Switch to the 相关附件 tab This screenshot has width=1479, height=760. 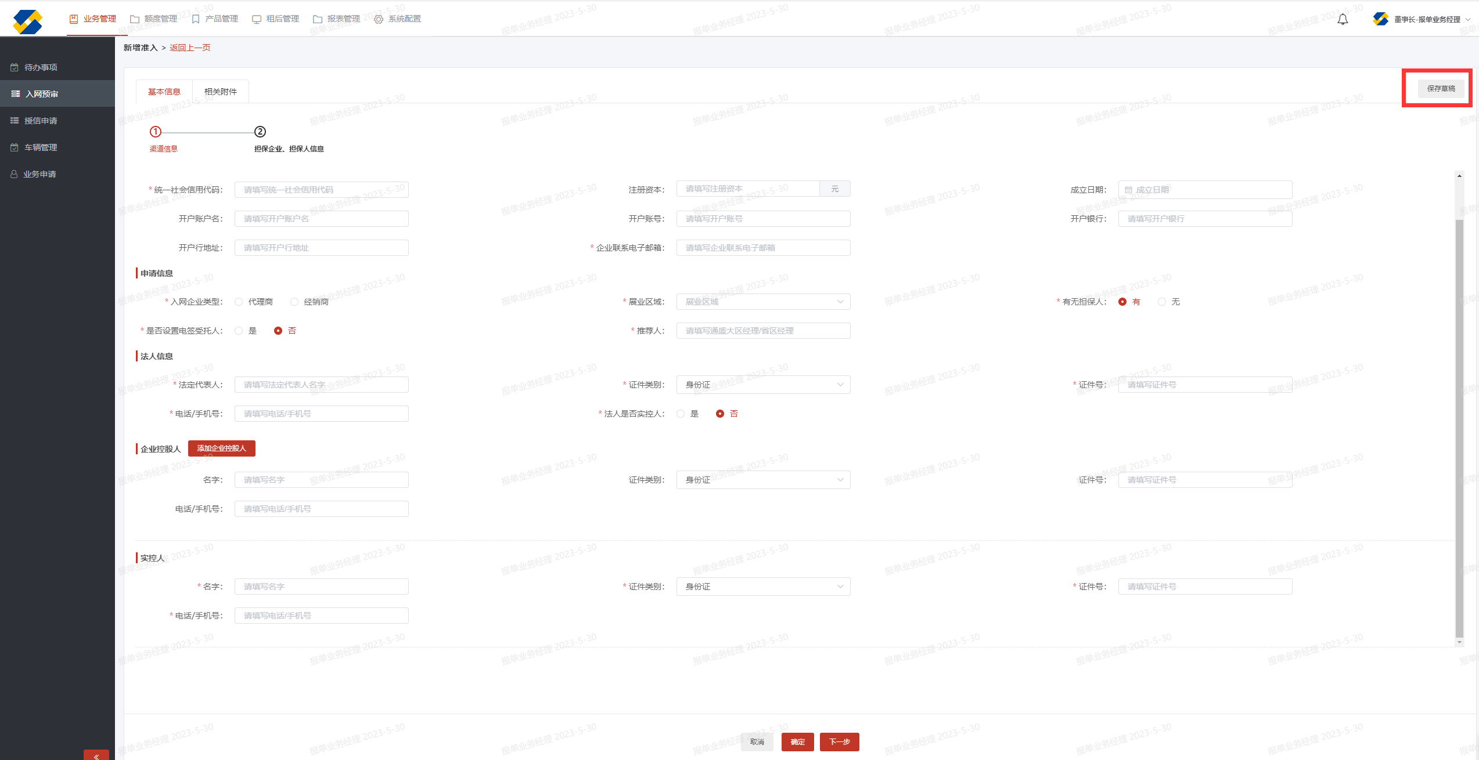pos(221,92)
